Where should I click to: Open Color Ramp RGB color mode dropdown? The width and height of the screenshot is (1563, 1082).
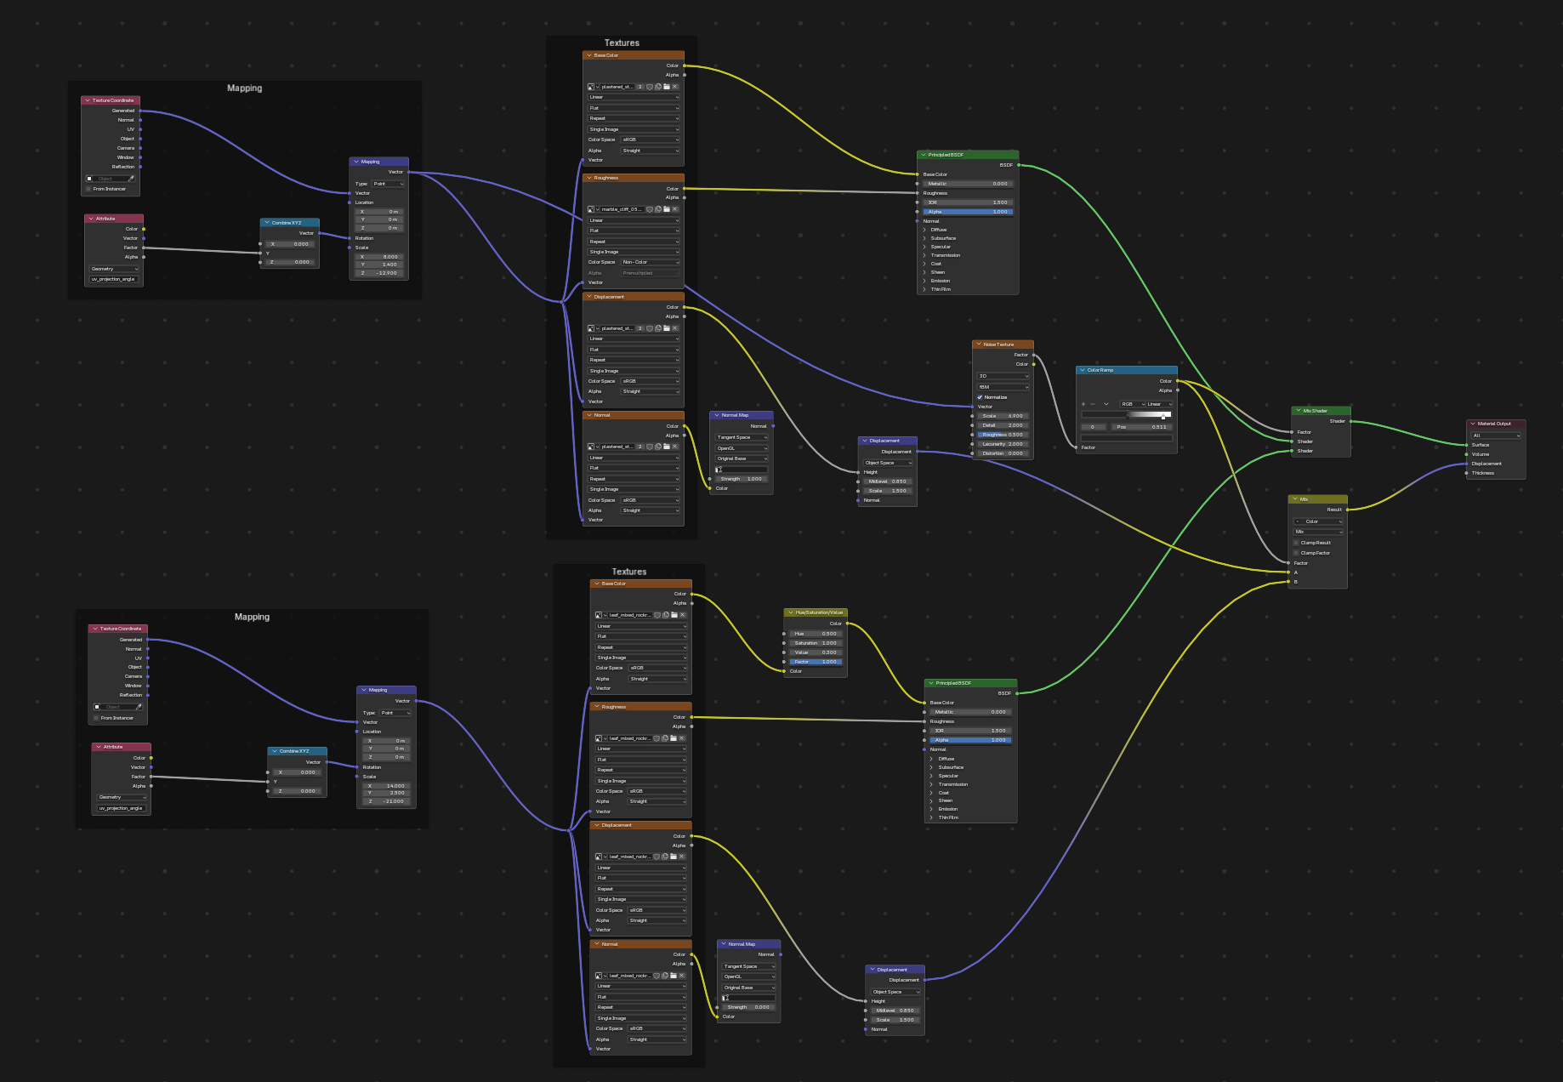[x=1133, y=404]
